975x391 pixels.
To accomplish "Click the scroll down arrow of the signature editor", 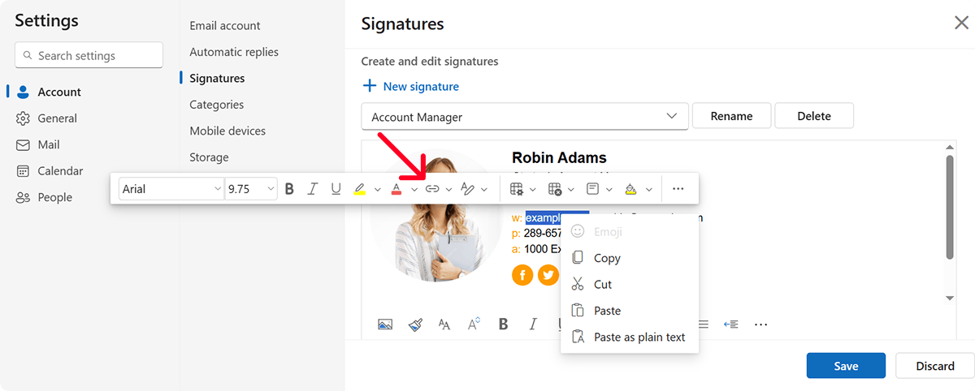I will tap(950, 299).
